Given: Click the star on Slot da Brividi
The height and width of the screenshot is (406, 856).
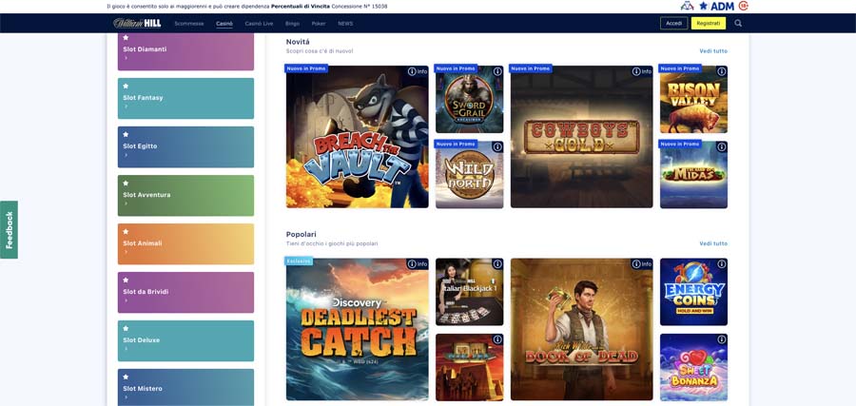Looking at the screenshot, I should (x=126, y=280).
